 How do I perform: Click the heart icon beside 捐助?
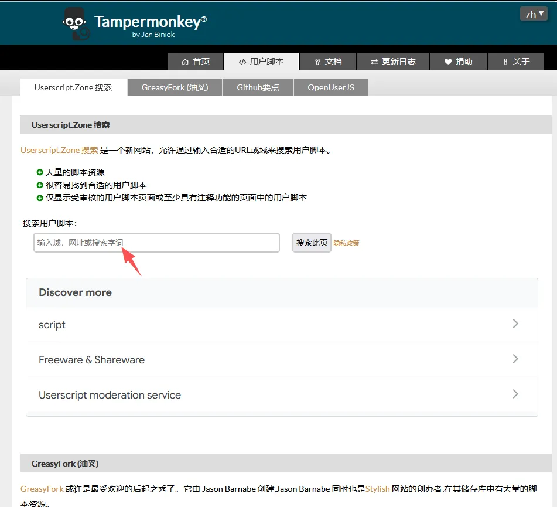pos(448,62)
